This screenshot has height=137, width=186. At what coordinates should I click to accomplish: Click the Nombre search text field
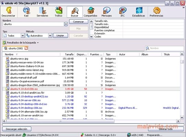coord(33,24)
